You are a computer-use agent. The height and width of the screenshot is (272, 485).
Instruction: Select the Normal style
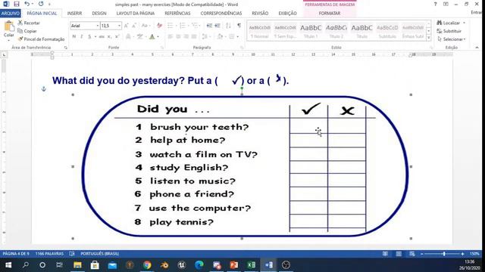[x=259, y=31]
